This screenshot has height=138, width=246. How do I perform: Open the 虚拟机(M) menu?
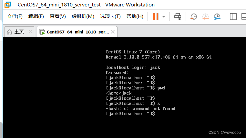click(83, 16)
